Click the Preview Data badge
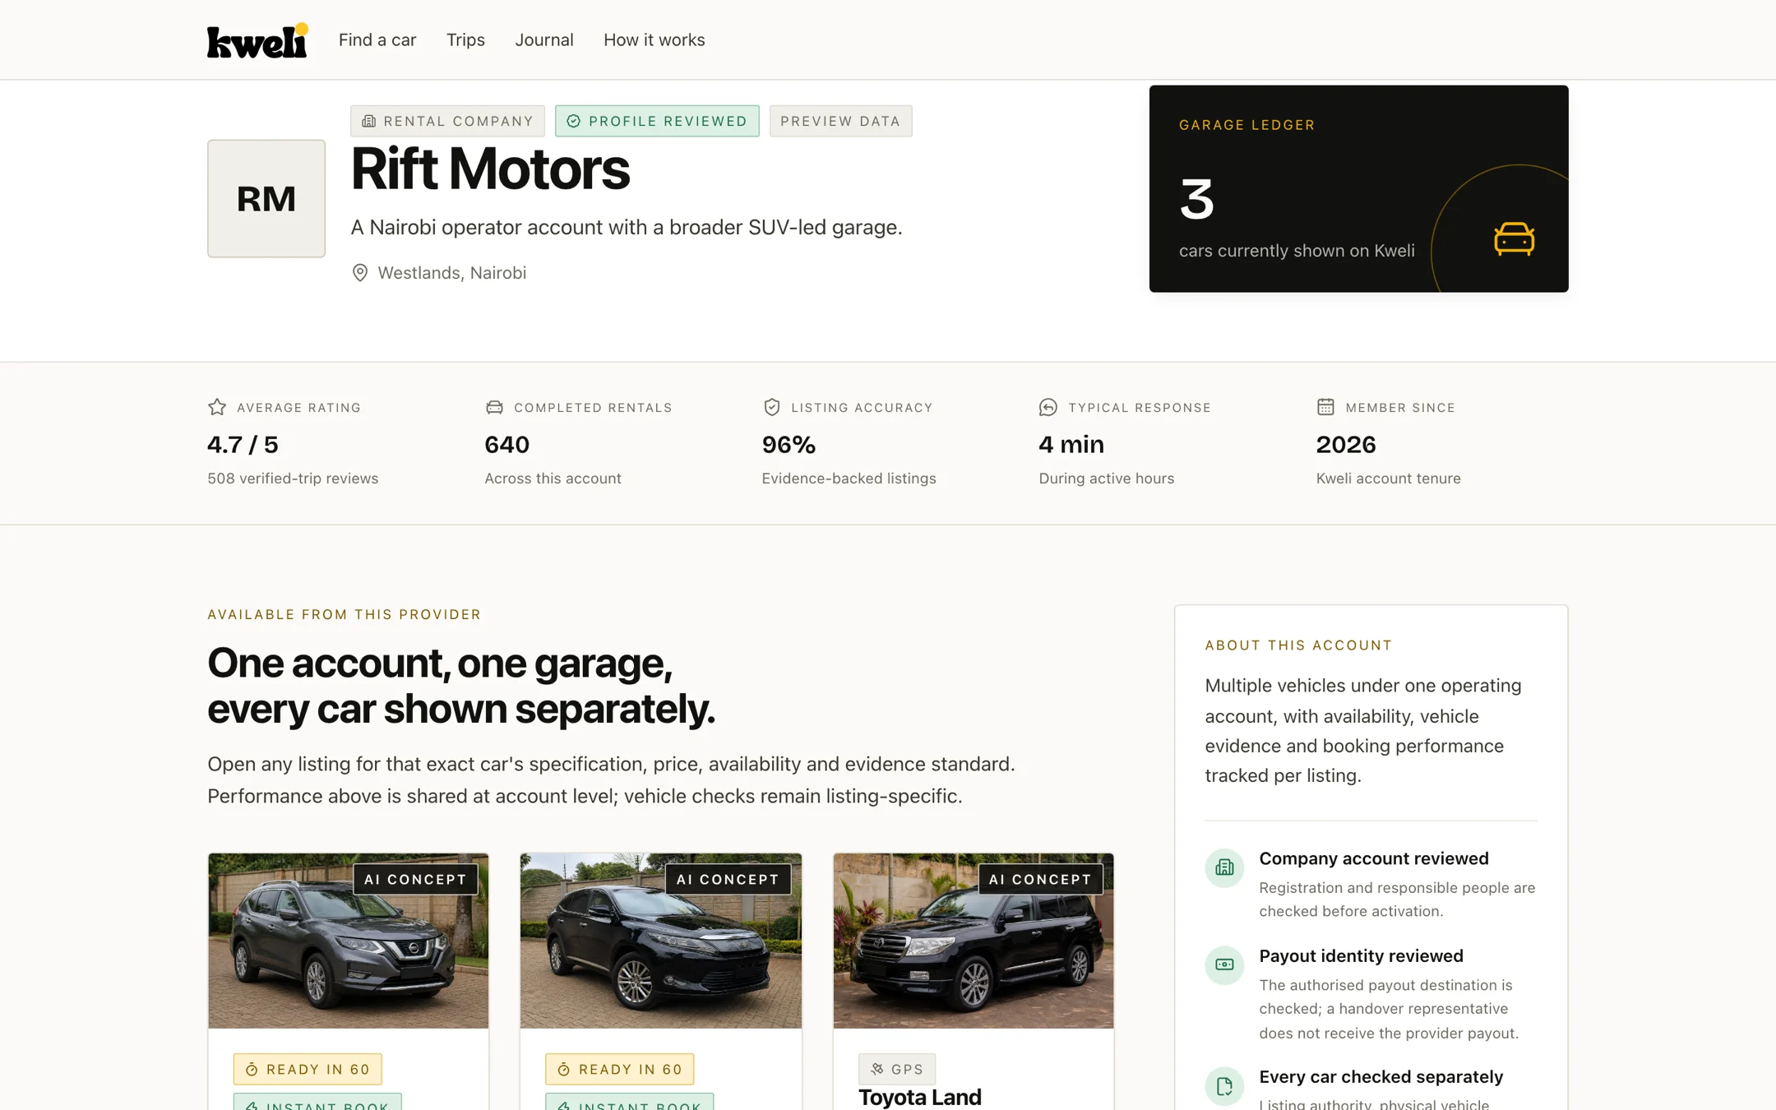The height and width of the screenshot is (1110, 1776). (840, 121)
